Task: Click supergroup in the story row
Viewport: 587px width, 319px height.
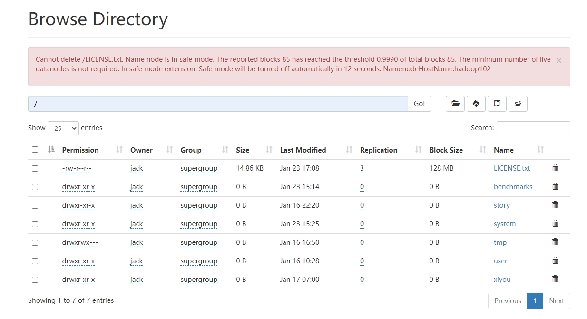Action: click(x=199, y=205)
